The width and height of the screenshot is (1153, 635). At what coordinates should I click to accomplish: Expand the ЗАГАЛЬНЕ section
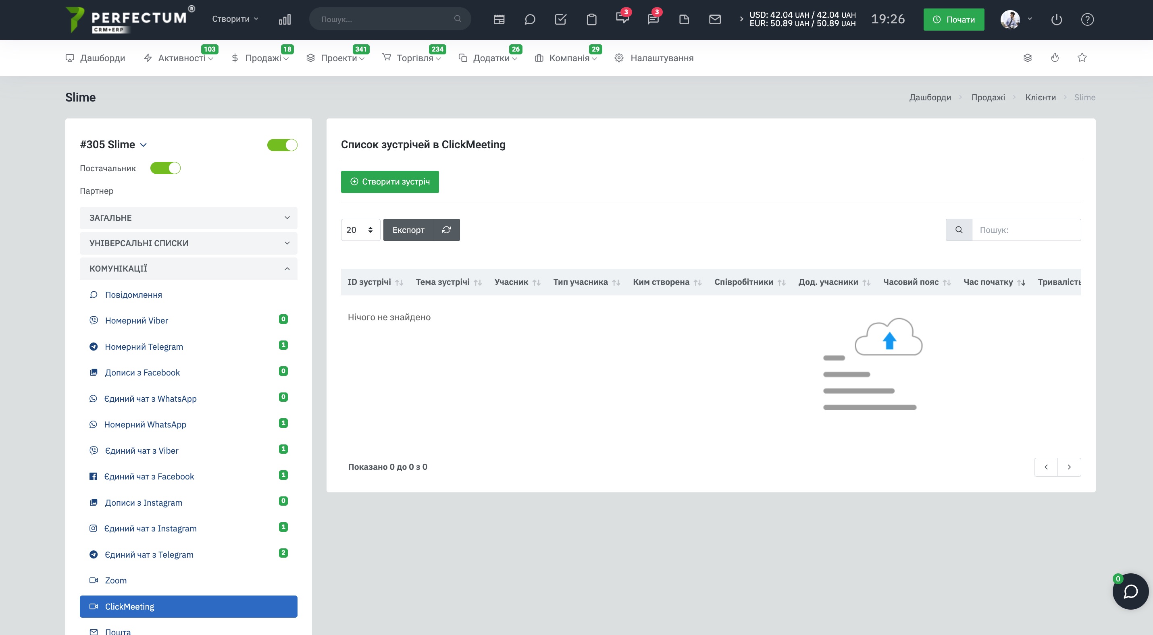(188, 218)
